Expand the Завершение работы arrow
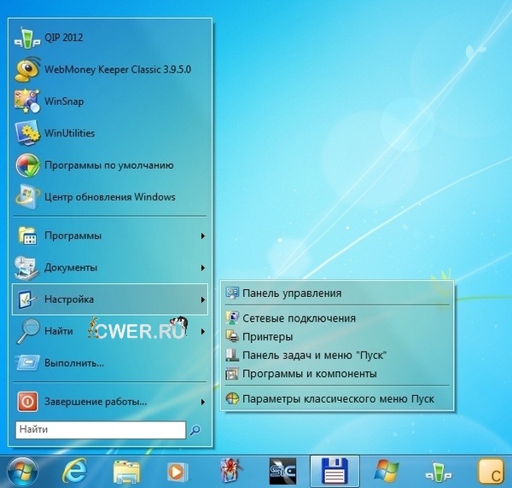 tap(202, 401)
